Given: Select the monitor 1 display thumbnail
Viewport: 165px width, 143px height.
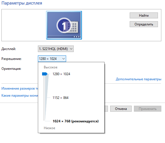Looking at the screenshot, I should pyautogui.click(x=64, y=25).
